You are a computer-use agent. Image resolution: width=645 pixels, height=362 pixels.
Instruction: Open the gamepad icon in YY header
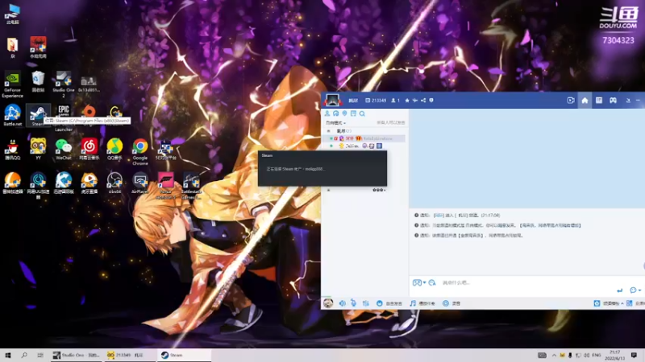tap(613, 101)
